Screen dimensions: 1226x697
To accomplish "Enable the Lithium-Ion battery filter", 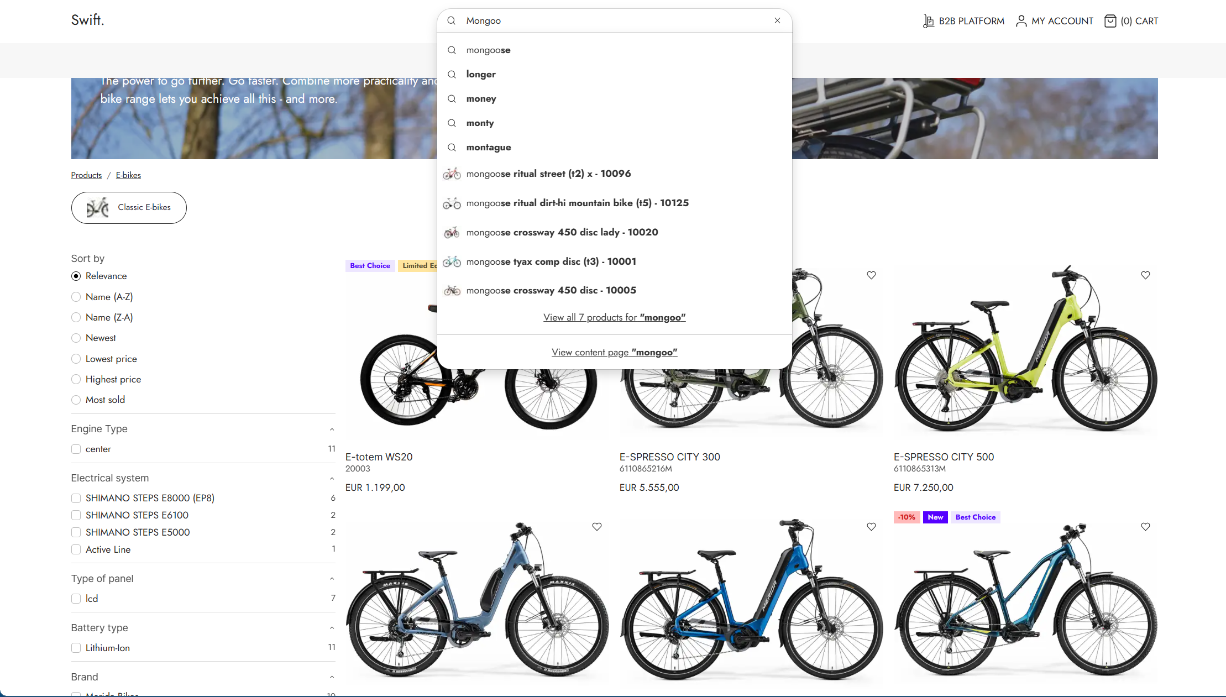I will tap(76, 648).
